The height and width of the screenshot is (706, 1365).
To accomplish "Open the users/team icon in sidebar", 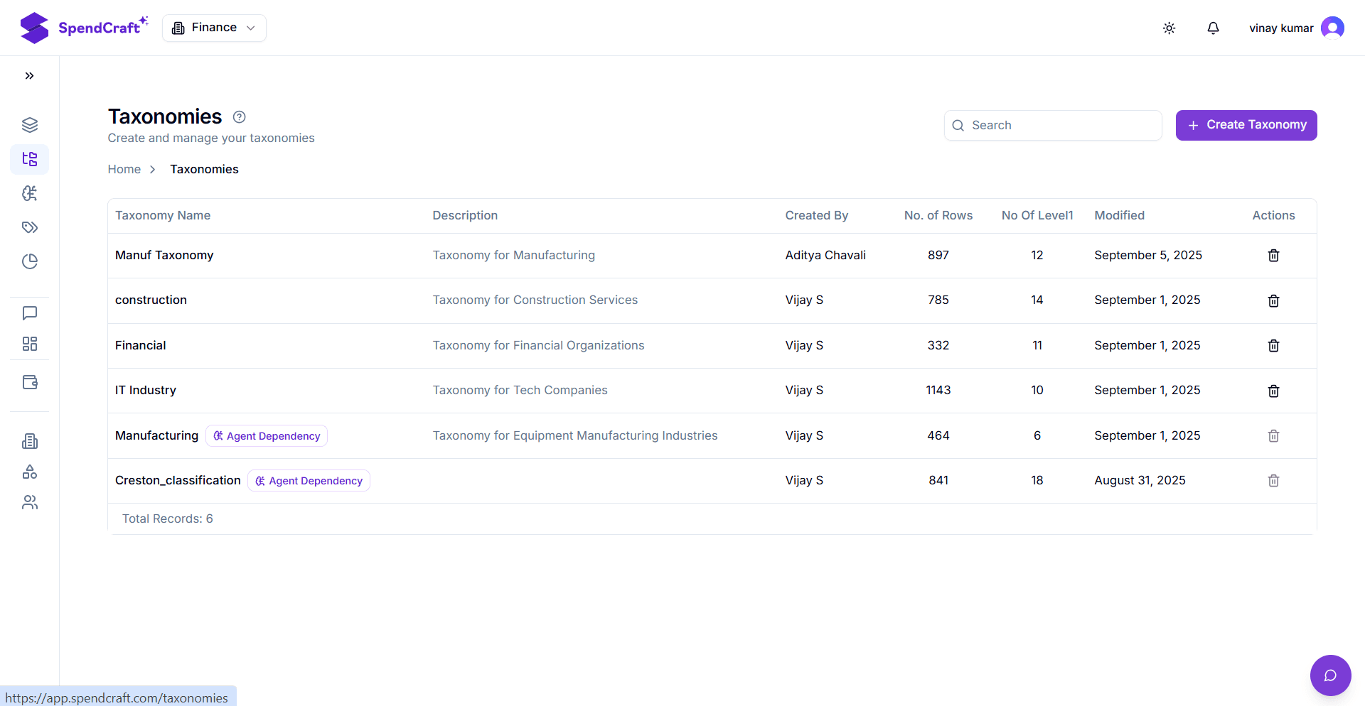I will (29, 502).
